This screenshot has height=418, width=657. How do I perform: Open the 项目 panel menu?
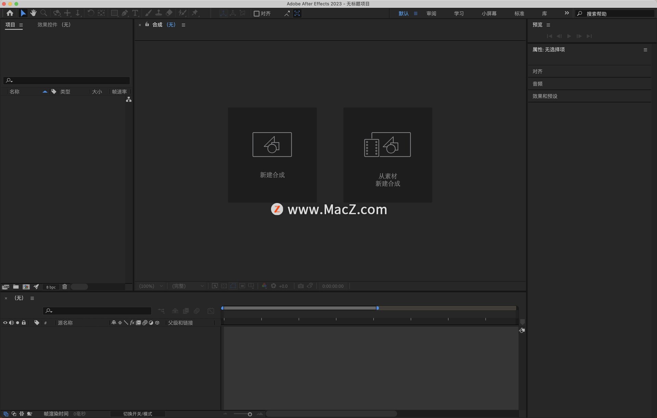pyautogui.click(x=21, y=25)
